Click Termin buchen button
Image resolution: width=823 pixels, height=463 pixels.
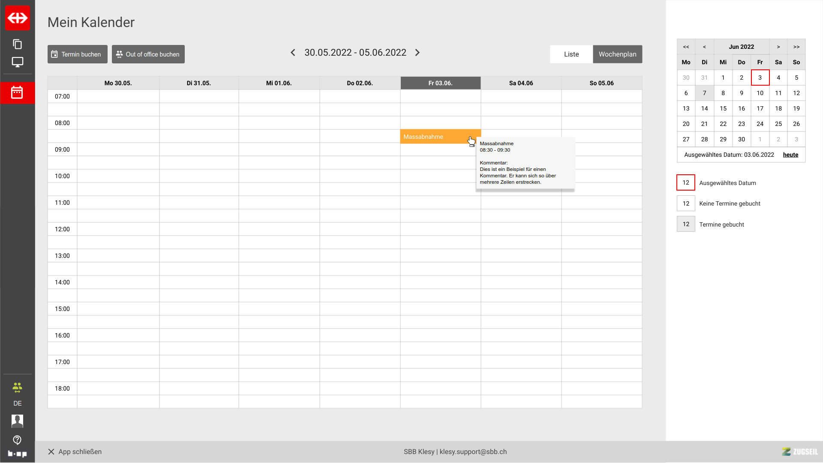[78, 54]
